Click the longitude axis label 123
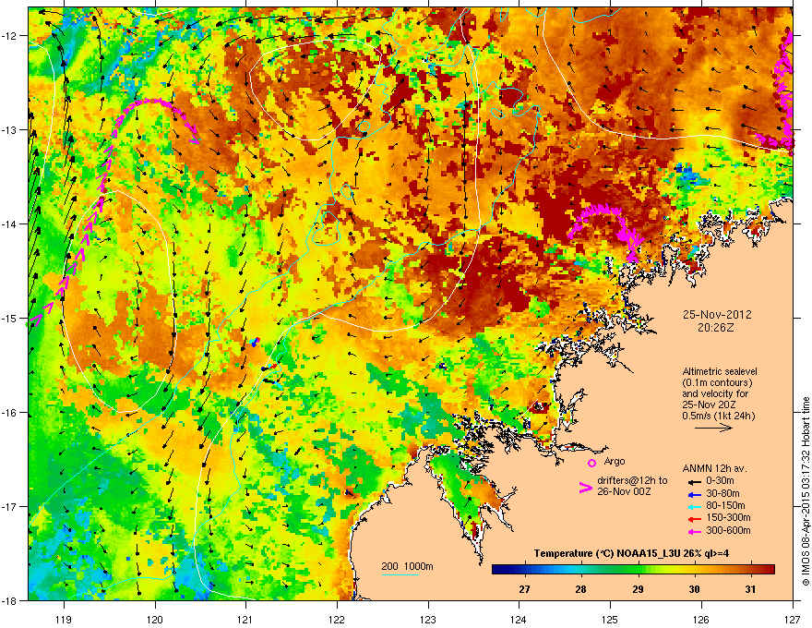The height and width of the screenshot is (628, 812). coord(428,619)
